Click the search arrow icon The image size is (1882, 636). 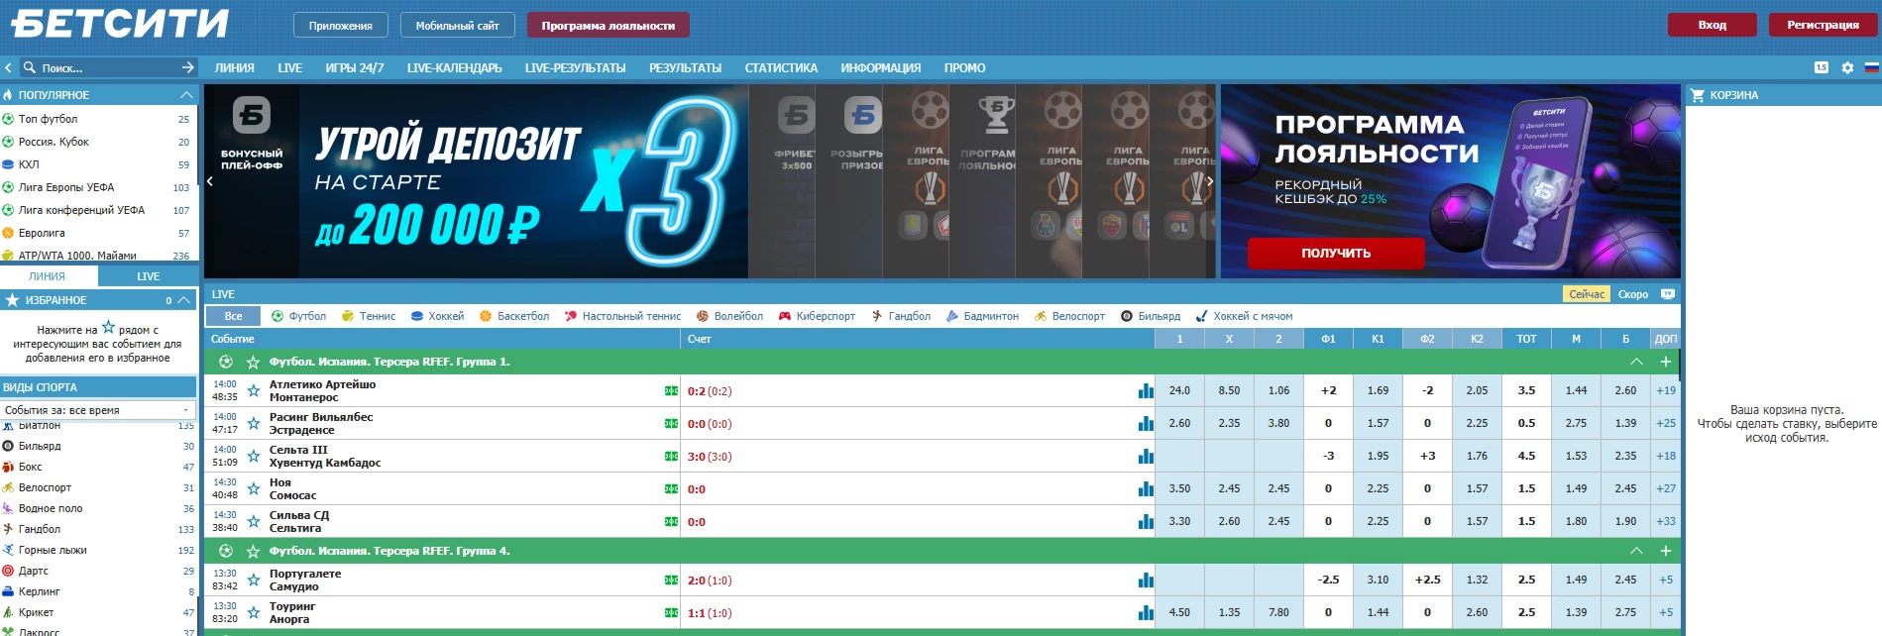click(x=188, y=67)
